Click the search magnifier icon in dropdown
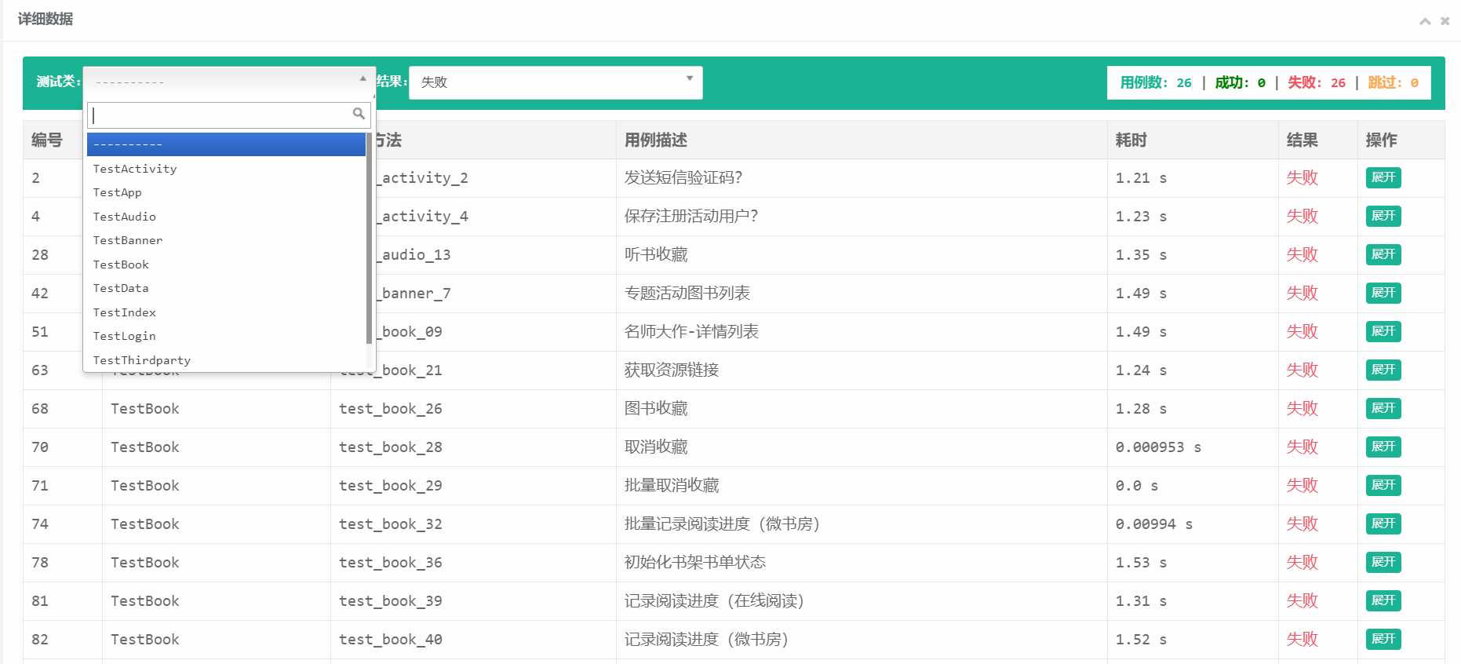1461x664 pixels. (x=359, y=114)
